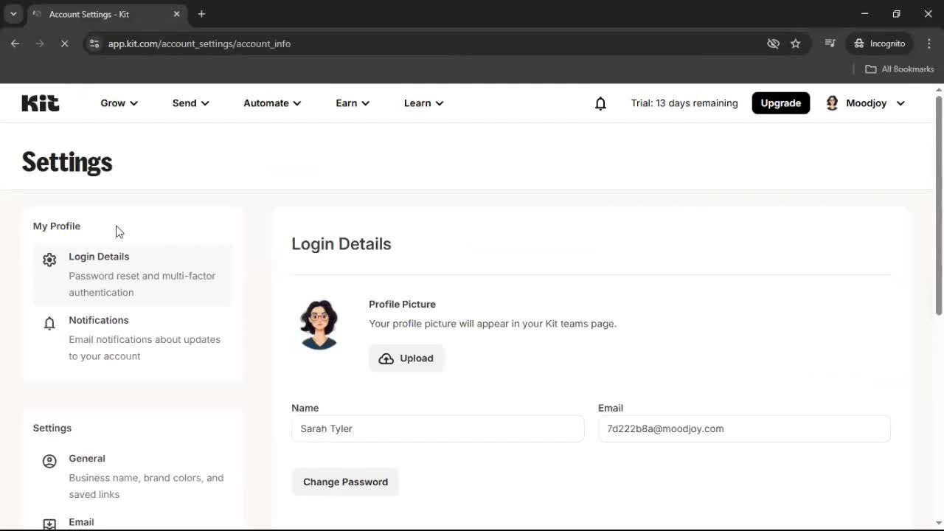Click the bell icon next to Notifications
Viewport: 944px width, 531px height.
point(49,323)
